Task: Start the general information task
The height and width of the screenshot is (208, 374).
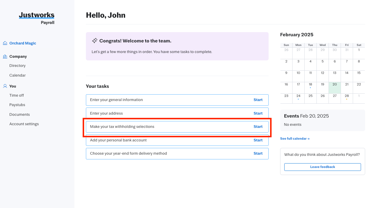Action: (258, 100)
